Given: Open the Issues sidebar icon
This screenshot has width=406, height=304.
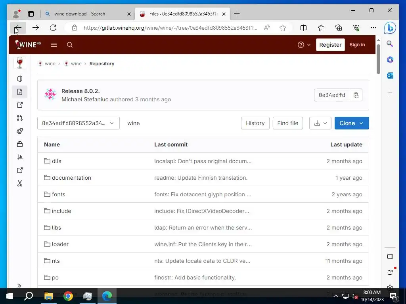Looking at the screenshot, I should (20, 105).
